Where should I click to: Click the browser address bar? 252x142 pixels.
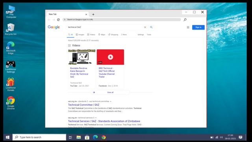122,20
